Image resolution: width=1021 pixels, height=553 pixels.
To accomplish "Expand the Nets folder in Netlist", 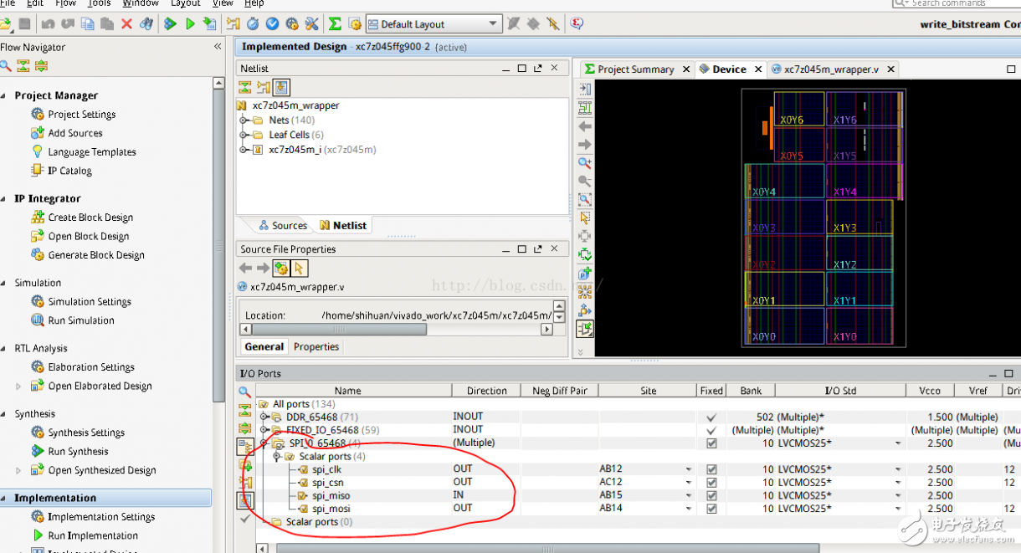I will (x=244, y=120).
